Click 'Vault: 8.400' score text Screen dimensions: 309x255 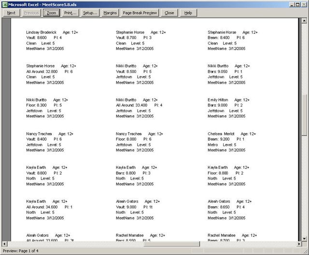click(x=37, y=139)
